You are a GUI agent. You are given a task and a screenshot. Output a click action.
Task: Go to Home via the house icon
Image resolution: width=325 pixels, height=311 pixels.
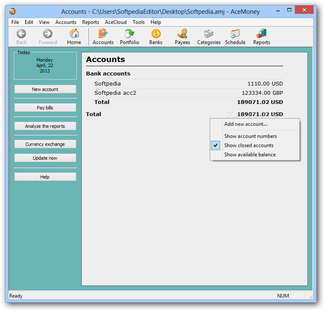(x=74, y=34)
